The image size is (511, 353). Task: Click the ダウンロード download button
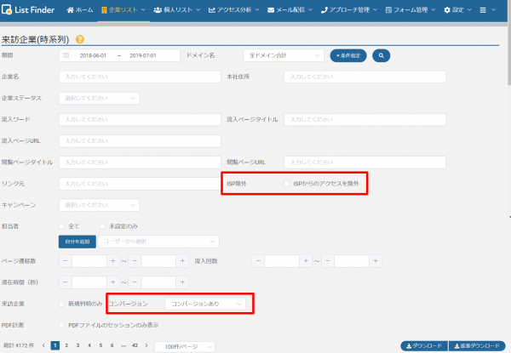423,346
